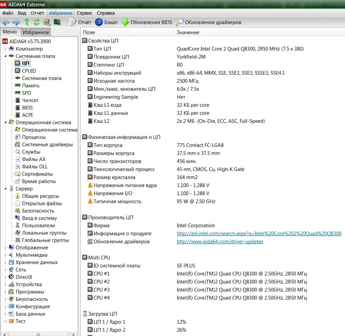Select the Пользователи user icon
The width and height of the screenshot is (345, 336).
(18, 226)
